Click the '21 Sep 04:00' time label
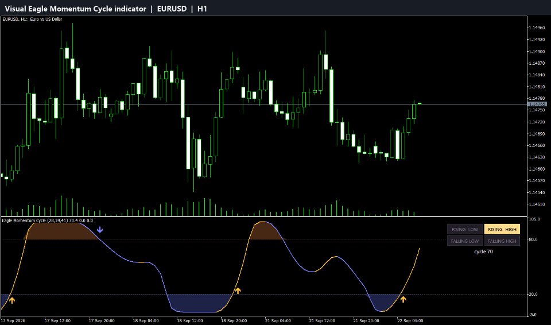Screen dimensions: 551x325 [278, 321]
